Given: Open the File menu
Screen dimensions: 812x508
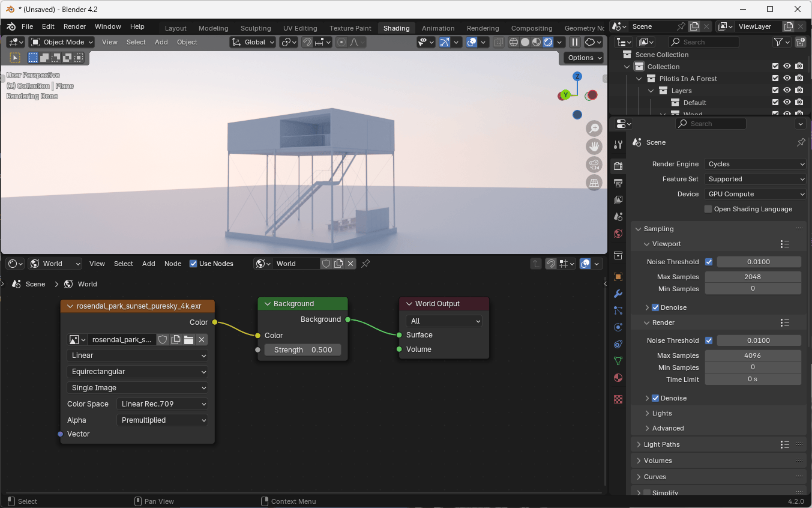Looking at the screenshot, I should point(28,26).
